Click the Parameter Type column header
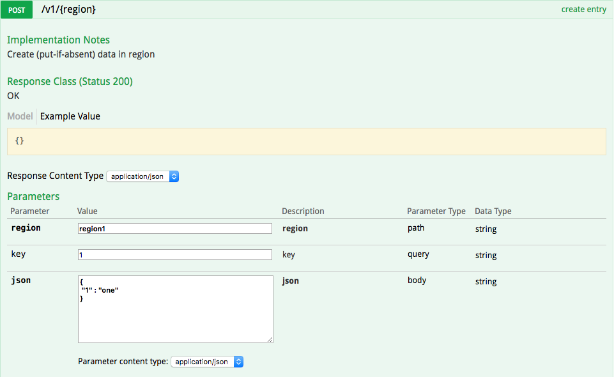 coord(436,212)
